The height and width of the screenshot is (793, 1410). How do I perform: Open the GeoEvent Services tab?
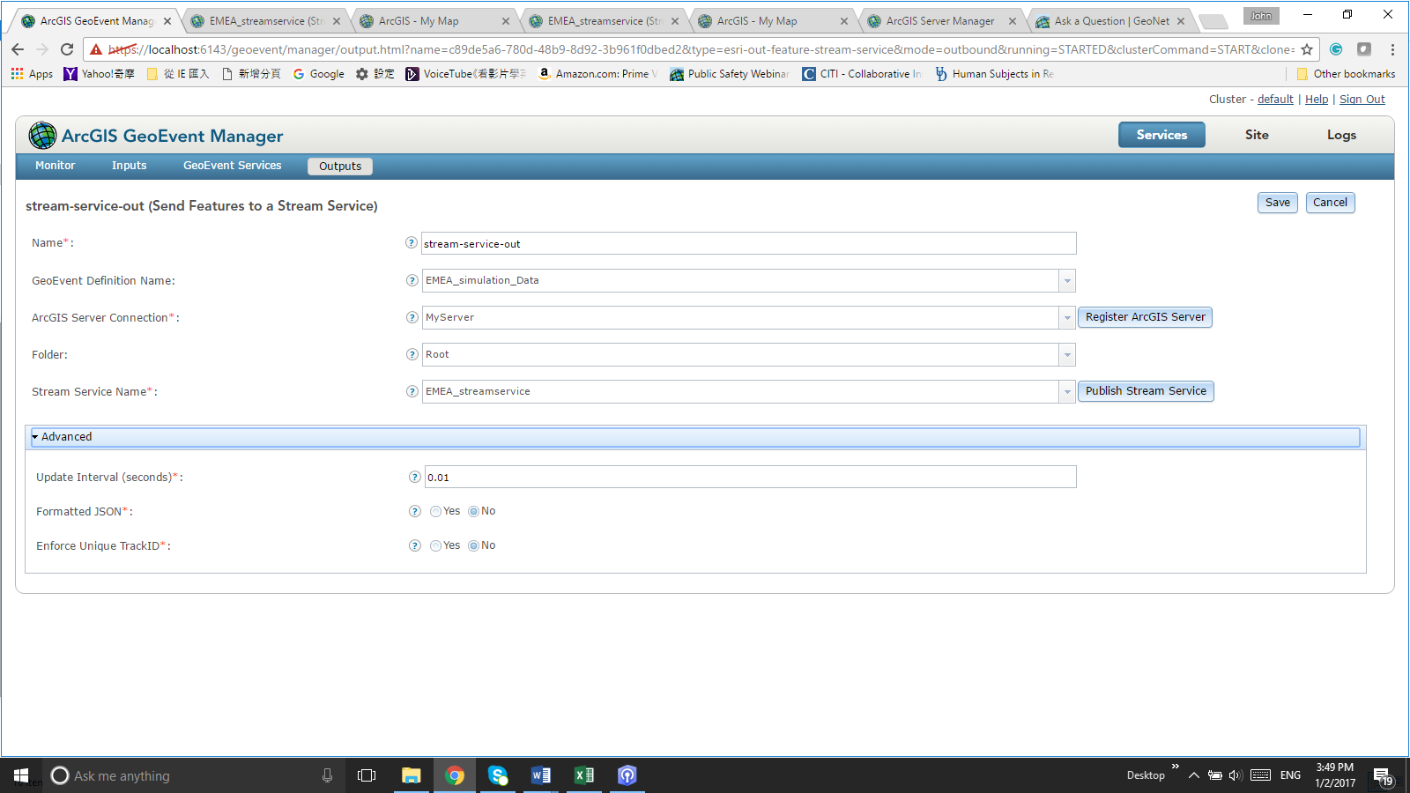233,166
